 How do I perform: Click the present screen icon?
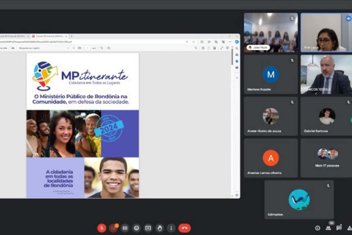(148, 228)
